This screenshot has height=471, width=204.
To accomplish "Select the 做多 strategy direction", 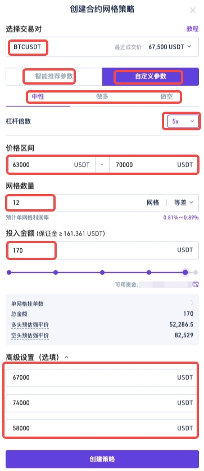I will (102, 96).
